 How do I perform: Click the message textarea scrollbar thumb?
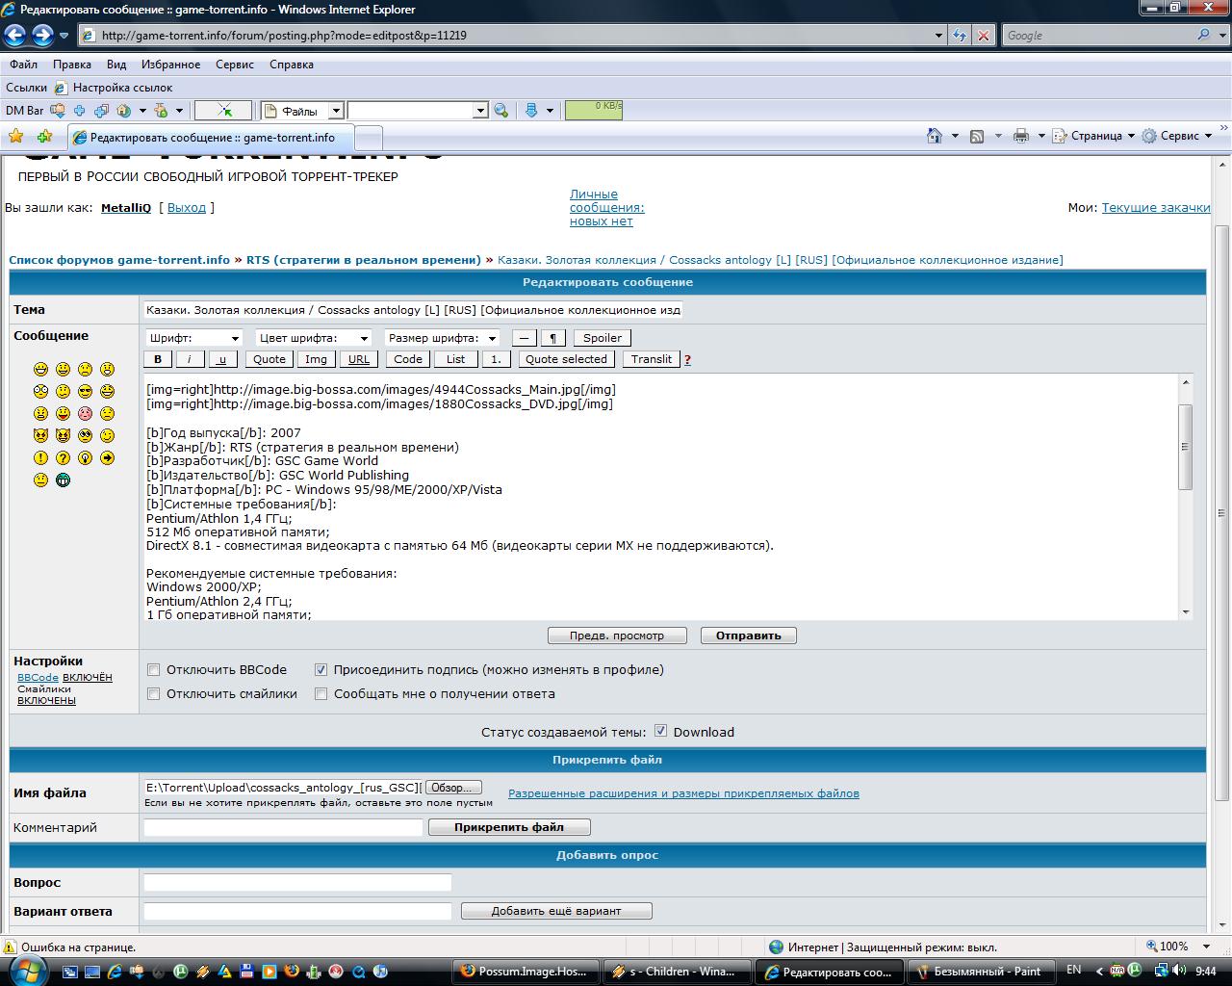tap(1186, 447)
